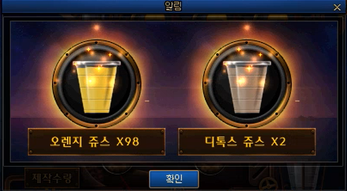347x191 pixels.
Task: Click the dimmed valve wheel icon
Action: [x=268, y=184]
